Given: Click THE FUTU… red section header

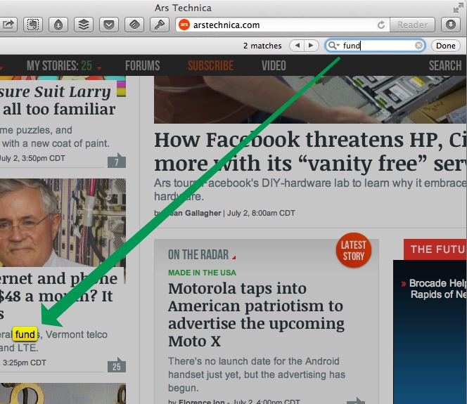Looking at the screenshot, I should point(435,249).
